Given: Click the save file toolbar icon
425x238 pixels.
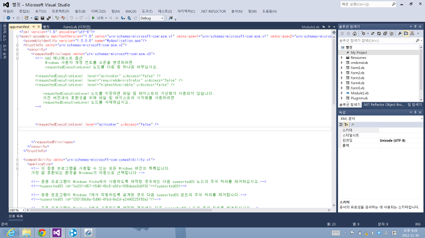Looking at the screenshot, I should (x=42, y=18).
